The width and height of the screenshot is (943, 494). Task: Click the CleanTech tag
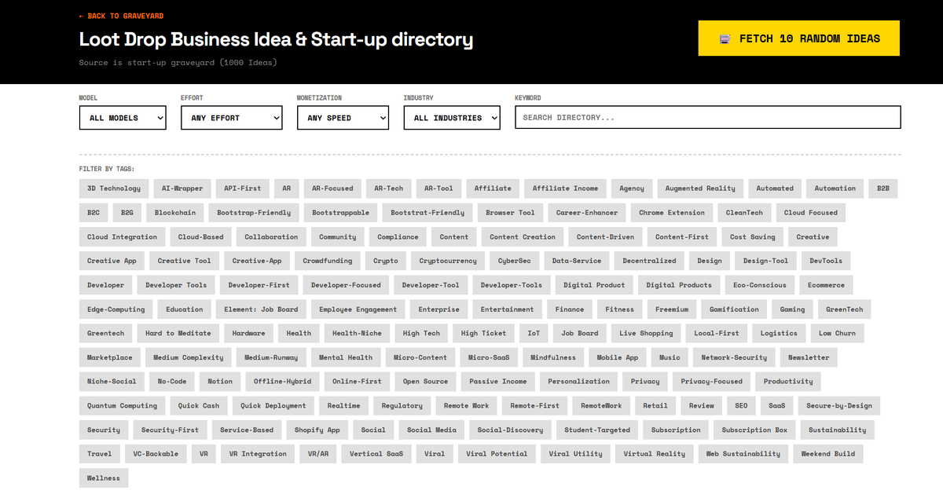tap(744, 213)
